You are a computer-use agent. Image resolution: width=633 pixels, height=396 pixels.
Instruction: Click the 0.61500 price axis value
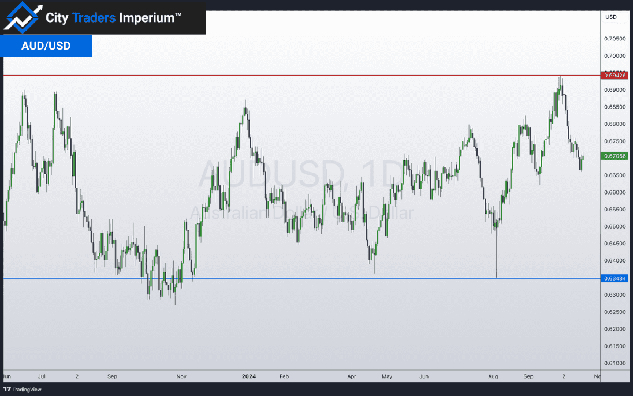tap(615, 346)
